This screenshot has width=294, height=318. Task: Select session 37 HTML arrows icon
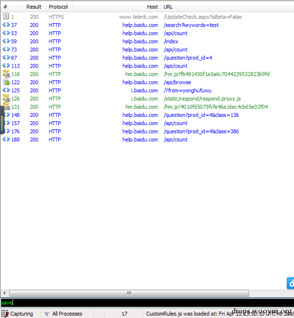pyautogui.click(x=6, y=25)
